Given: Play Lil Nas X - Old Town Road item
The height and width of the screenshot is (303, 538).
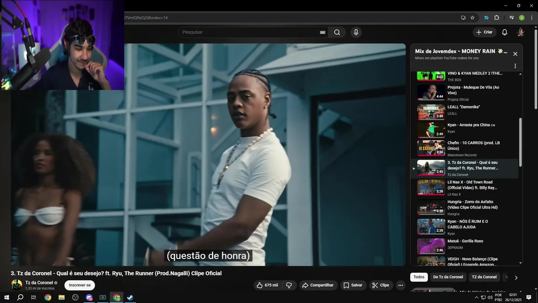Looking at the screenshot, I should pos(464,188).
